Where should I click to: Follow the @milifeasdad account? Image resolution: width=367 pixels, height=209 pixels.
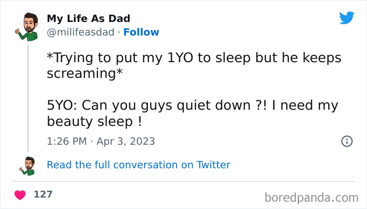coord(142,32)
